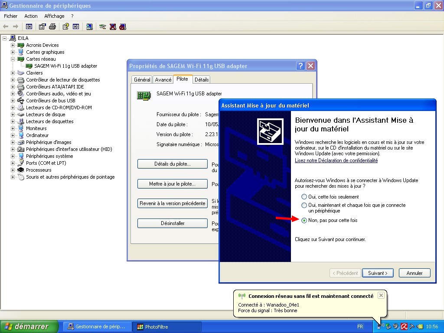This screenshot has width=444, height=333.
Task: Select Souris et autres périphériques de pointage
Action: coord(70,177)
